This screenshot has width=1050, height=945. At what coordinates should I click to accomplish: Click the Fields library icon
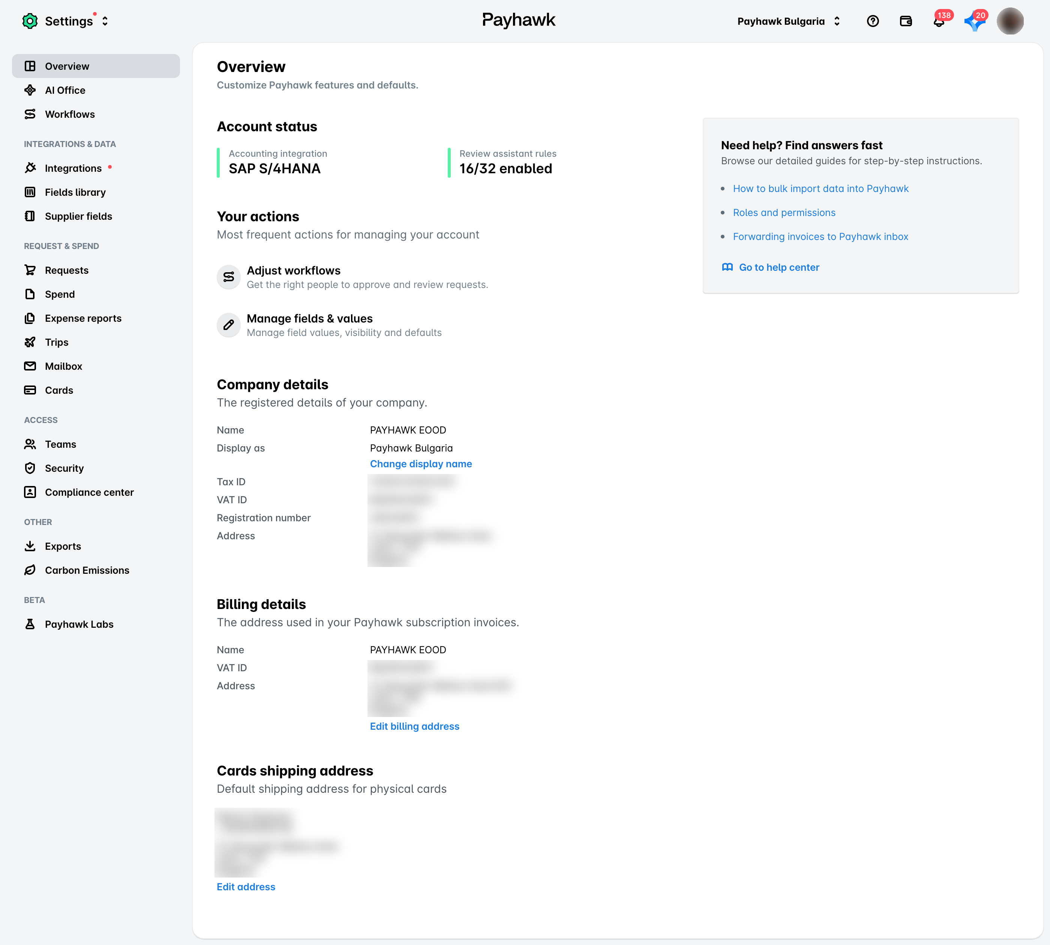click(30, 192)
